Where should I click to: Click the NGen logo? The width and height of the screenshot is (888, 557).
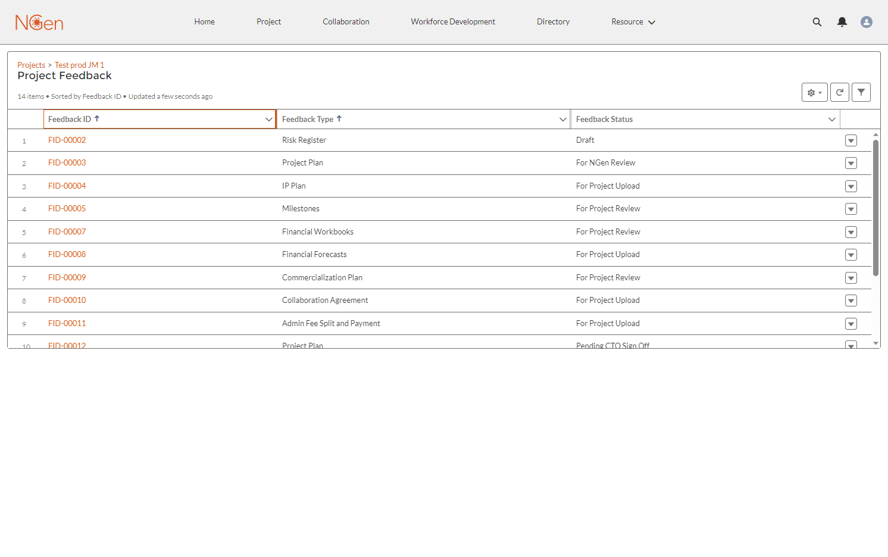tap(39, 23)
